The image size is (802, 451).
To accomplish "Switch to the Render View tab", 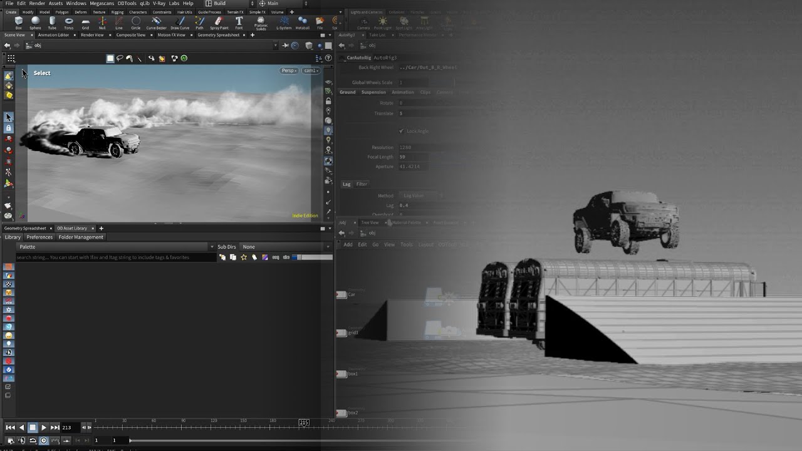I will pyautogui.click(x=92, y=35).
